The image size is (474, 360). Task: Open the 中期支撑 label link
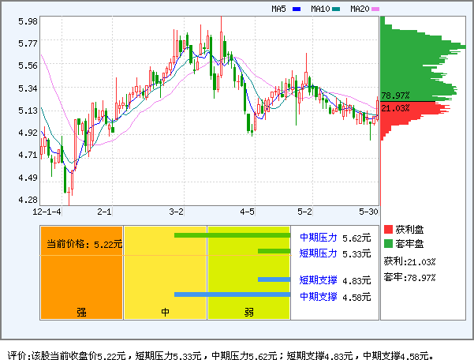click(319, 296)
